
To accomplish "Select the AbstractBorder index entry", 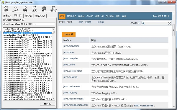I will (x=22, y=50).
